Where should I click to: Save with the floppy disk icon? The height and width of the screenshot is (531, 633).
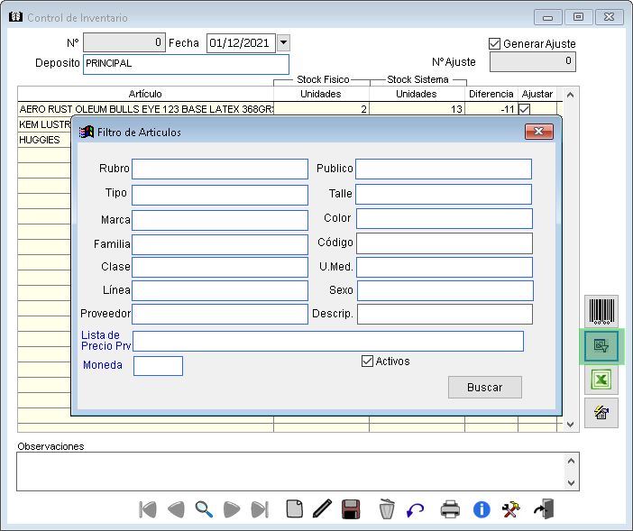tap(351, 509)
